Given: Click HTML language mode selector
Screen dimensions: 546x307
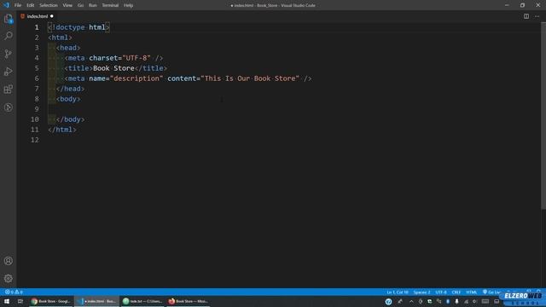Looking at the screenshot, I should pos(472,292).
